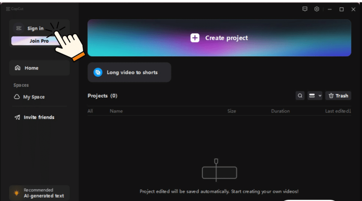Open the Recommended AI-generated text card
The width and height of the screenshot is (362, 201).
tap(39, 193)
